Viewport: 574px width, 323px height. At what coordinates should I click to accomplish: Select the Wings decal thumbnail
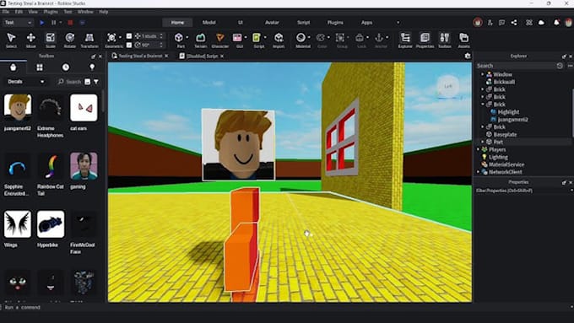click(x=18, y=223)
